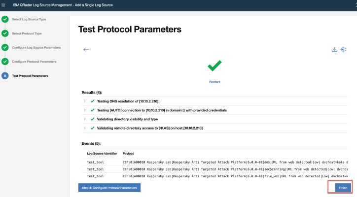Click the Log Source Identifier column header
Image resolution: width=357 pixels, height=197 pixels.
[102, 154]
